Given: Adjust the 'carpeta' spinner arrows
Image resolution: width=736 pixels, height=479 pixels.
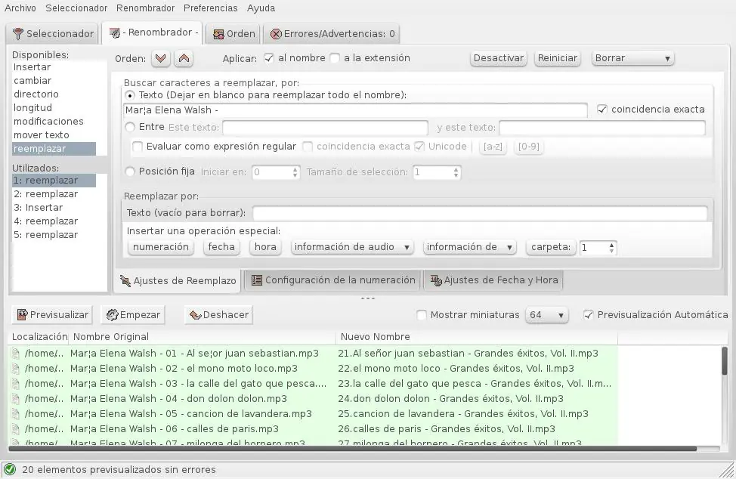Looking at the screenshot, I should 611,248.
